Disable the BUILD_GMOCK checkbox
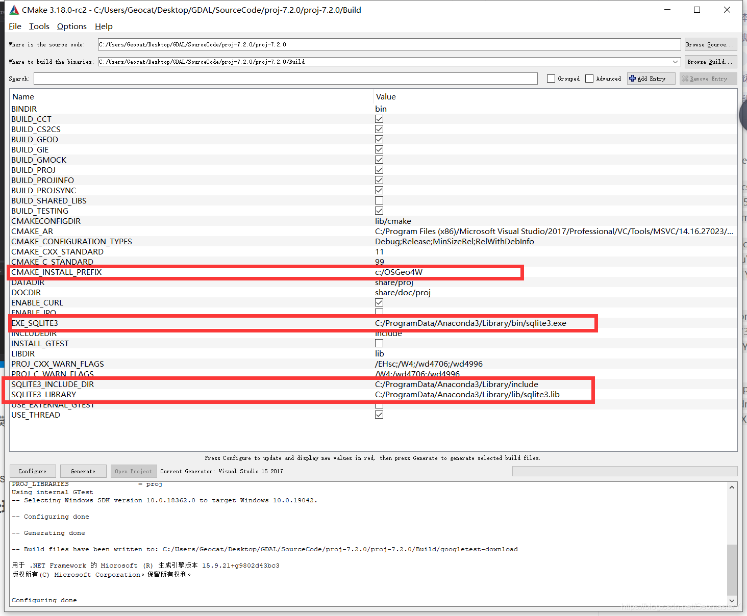Screen dimensions: 747x616 tap(379, 160)
